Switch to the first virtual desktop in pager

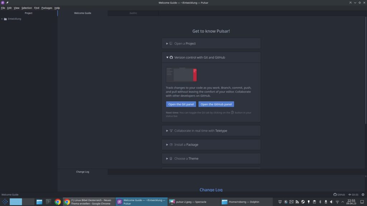[16, 202]
